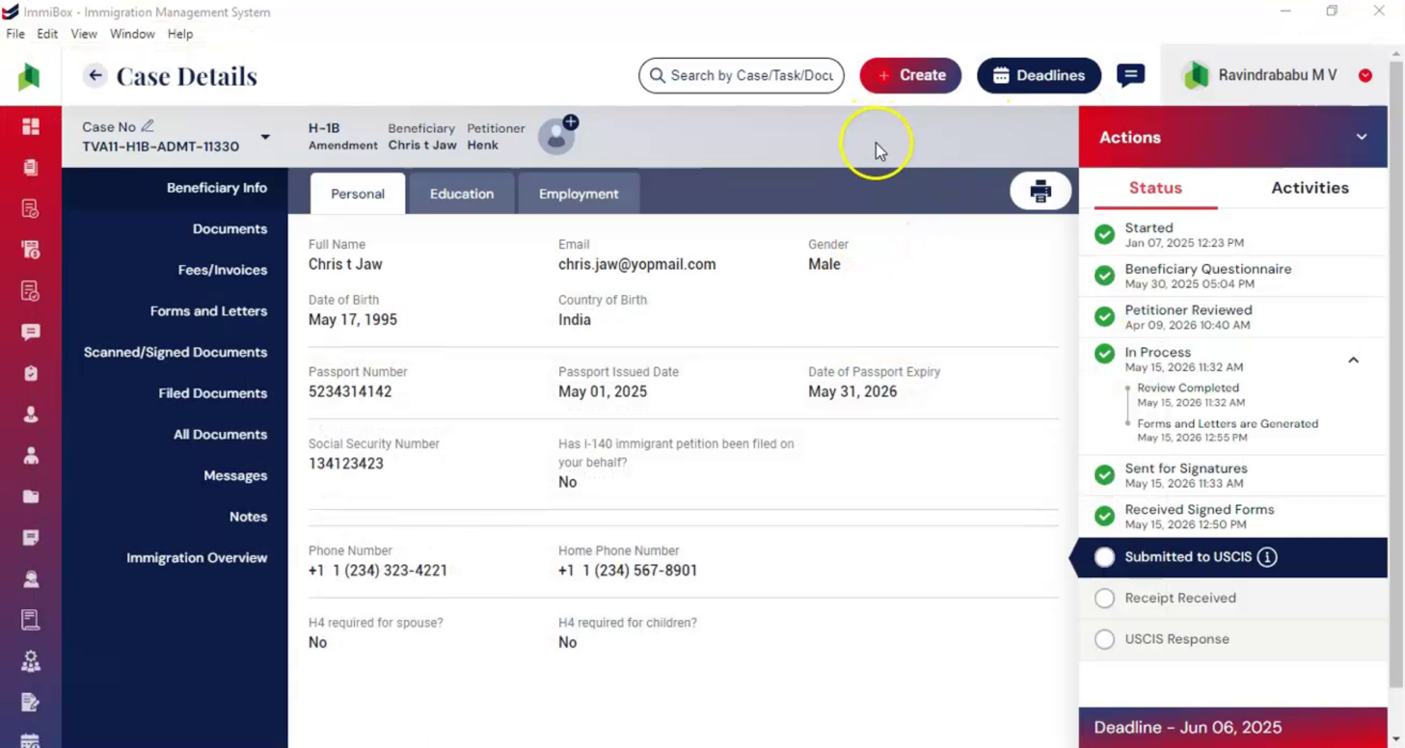The image size is (1405, 748).
Task: Toggle Beneficiary Questionnaire status checkmark
Action: click(x=1105, y=276)
